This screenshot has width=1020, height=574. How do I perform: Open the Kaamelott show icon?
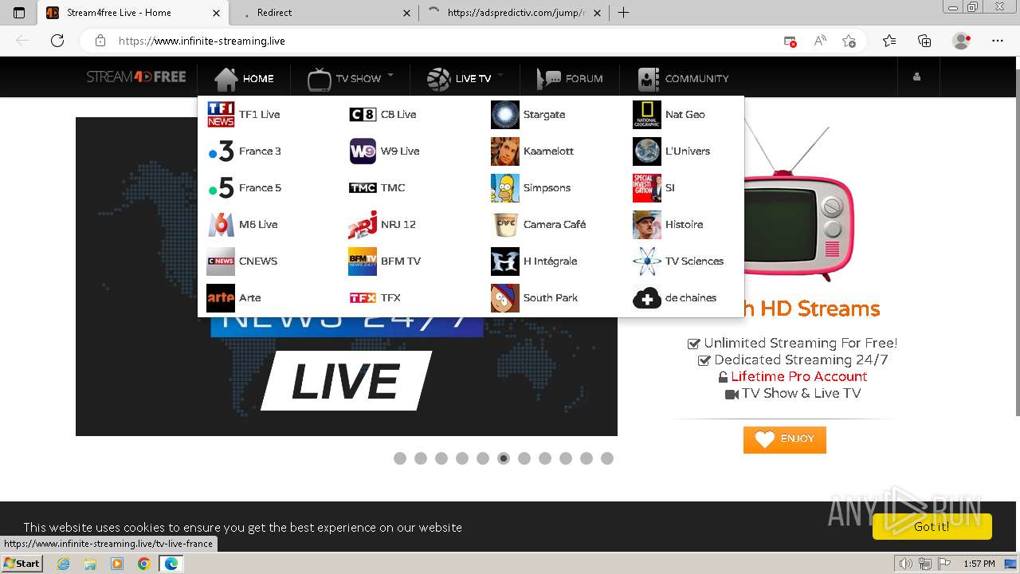point(504,151)
